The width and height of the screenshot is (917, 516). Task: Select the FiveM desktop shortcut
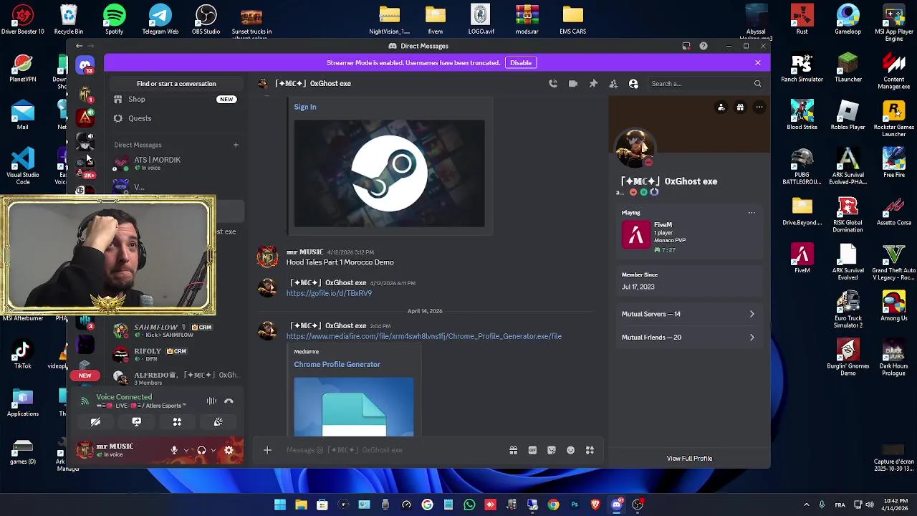(802, 258)
